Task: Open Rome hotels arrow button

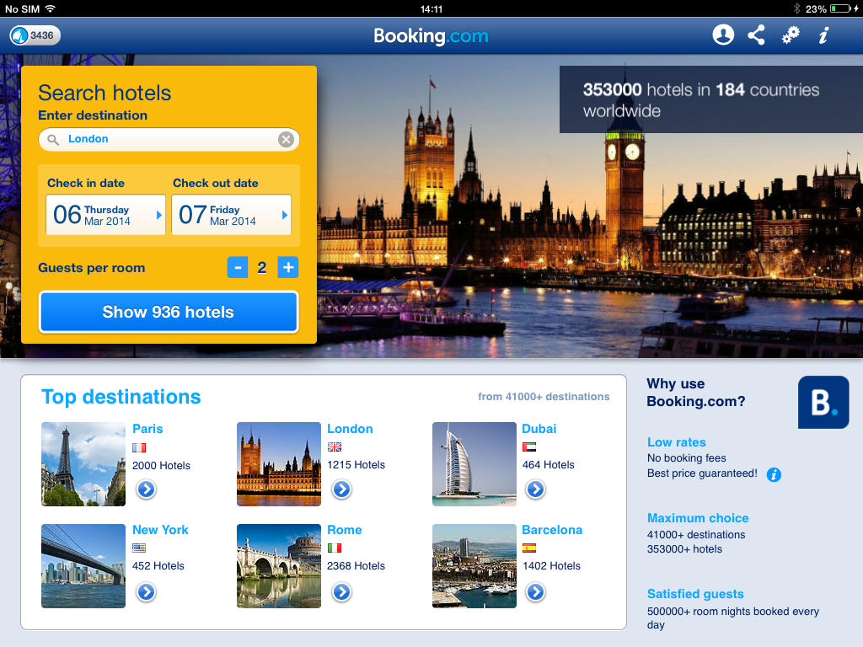Action: coord(342,592)
